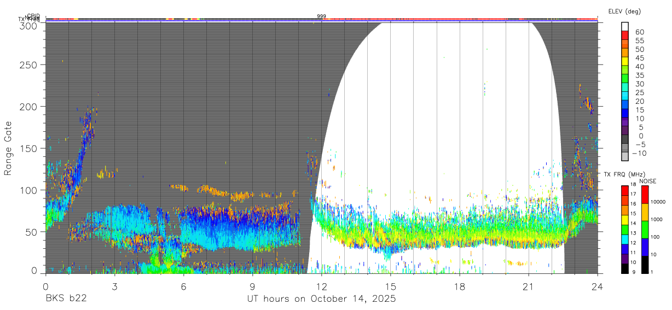This screenshot has height=310, width=672.
Task: Click the "NOISE" colorbar title
Action: pyautogui.click(x=648, y=181)
